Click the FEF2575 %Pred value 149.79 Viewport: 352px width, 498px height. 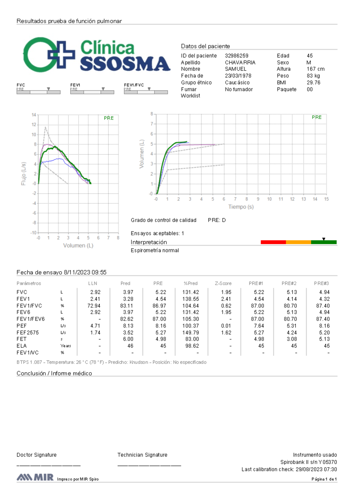(191, 333)
